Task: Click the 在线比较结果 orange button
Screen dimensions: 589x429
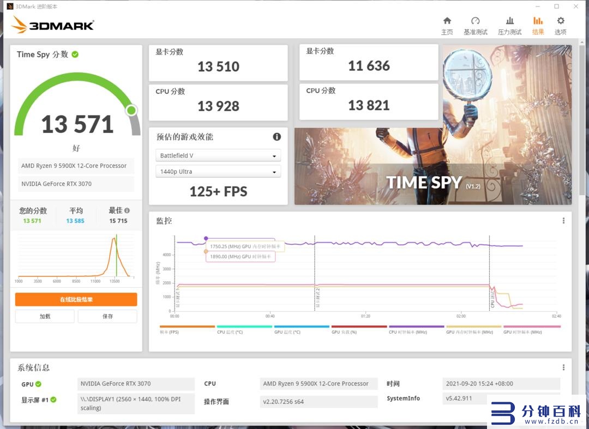Action: point(76,299)
